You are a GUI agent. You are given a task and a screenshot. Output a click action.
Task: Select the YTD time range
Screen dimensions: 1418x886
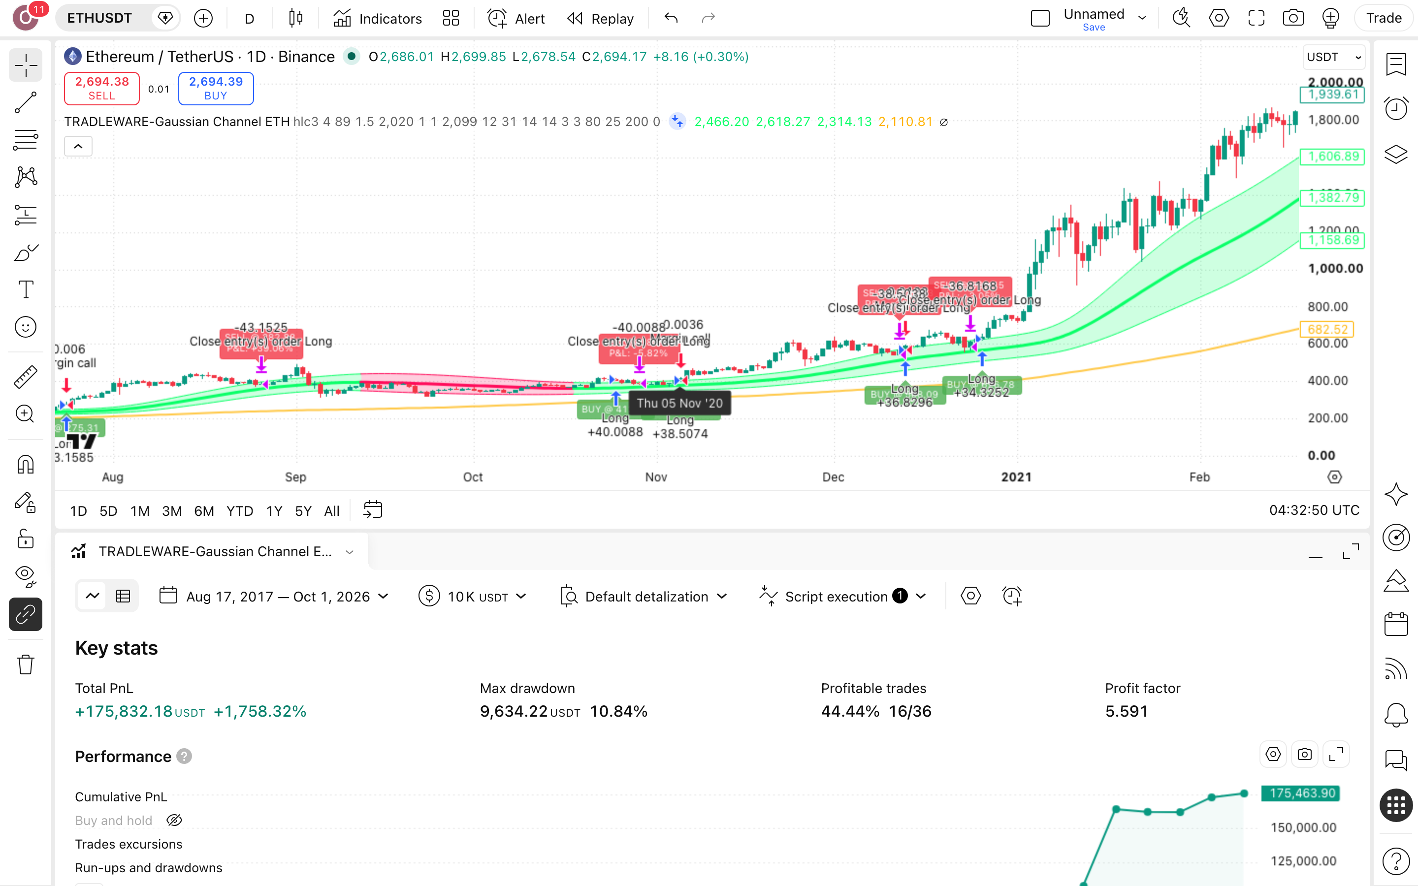[240, 511]
